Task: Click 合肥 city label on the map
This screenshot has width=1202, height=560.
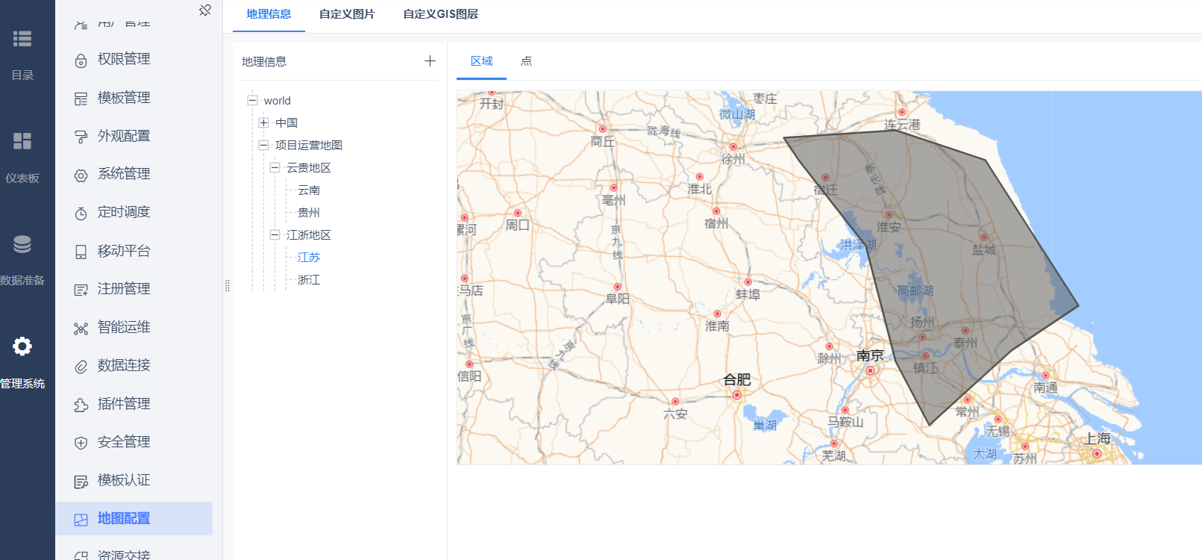Action: 737,379
